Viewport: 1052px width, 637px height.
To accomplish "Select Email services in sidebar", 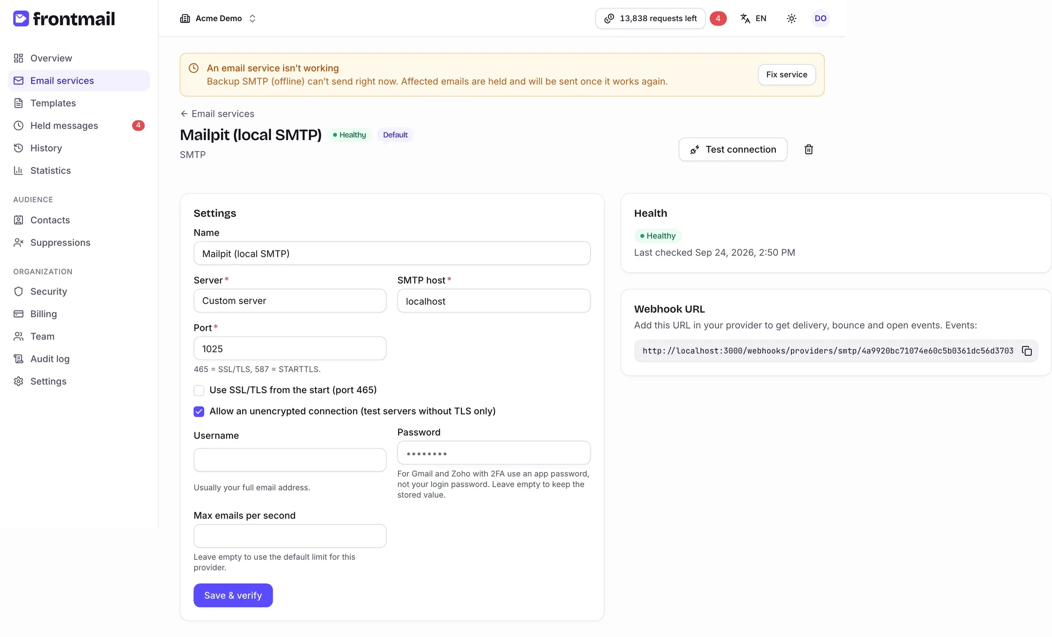I will pyautogui.click(x=79, y=81).
